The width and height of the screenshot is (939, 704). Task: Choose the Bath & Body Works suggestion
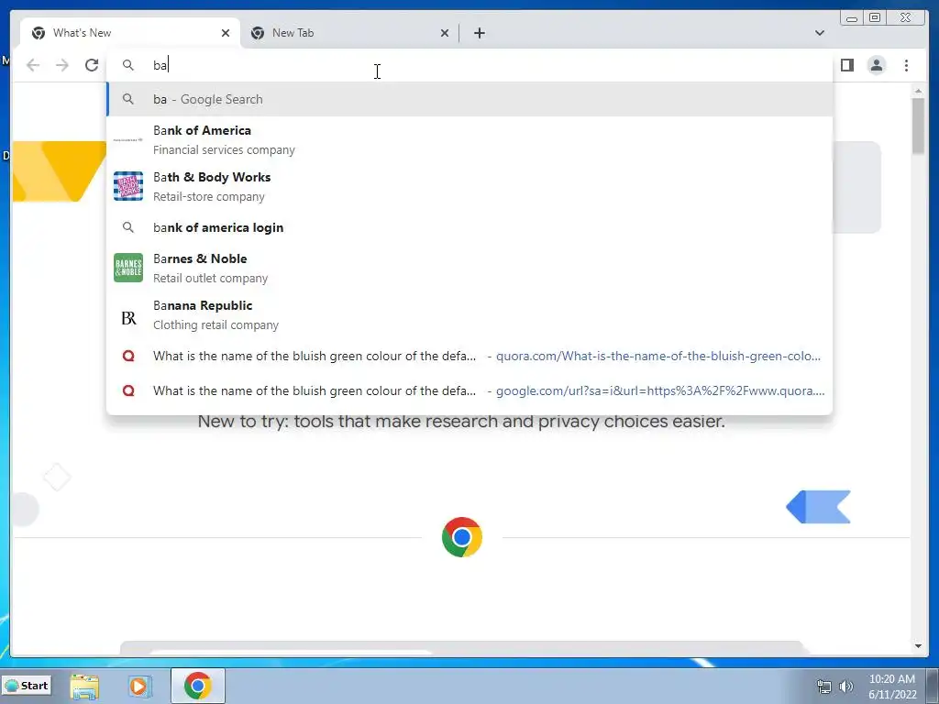tap(469, 187)
